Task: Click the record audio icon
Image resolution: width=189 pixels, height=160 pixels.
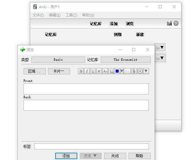Action: pos(140,71)
